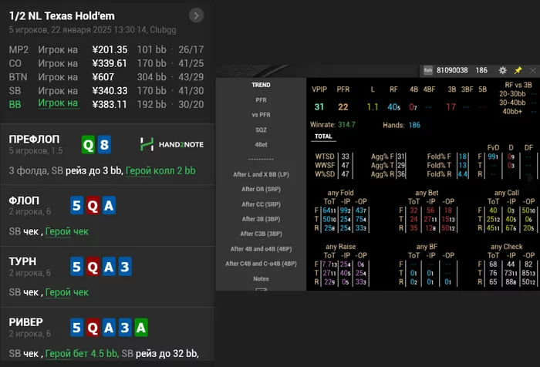Click the RF vs 3B header
540x367 pixels.
[x=518, y=85]
